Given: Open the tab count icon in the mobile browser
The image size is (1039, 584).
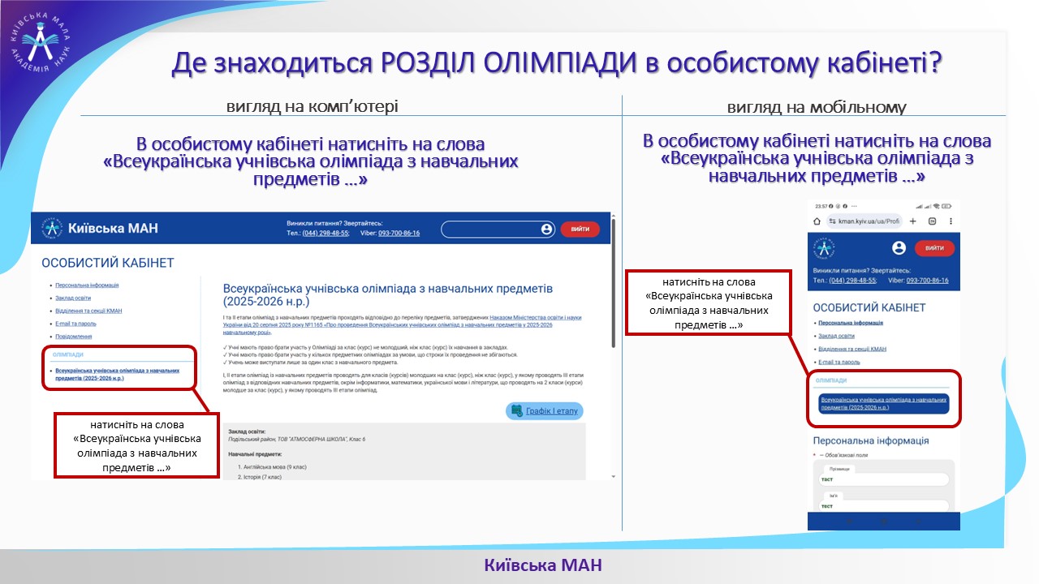Looking at the screenshot, I should point(932,221).
